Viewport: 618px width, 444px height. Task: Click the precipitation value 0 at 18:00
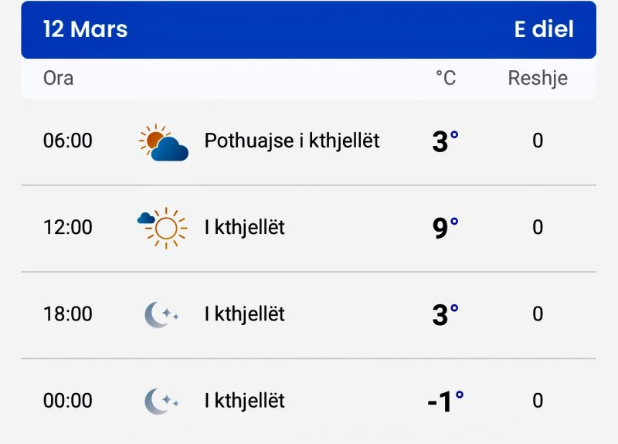tap(538, 314)
